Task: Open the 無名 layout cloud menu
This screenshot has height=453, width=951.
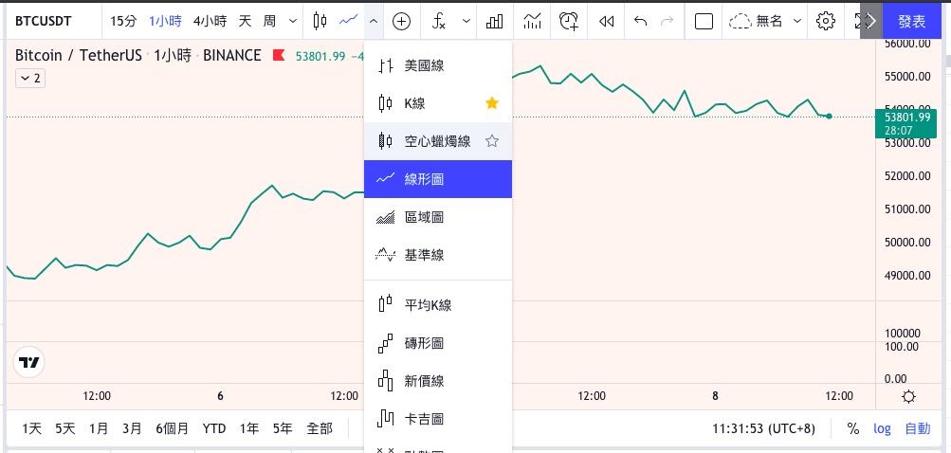Action: pyautogui.click(x=764, y=21)
